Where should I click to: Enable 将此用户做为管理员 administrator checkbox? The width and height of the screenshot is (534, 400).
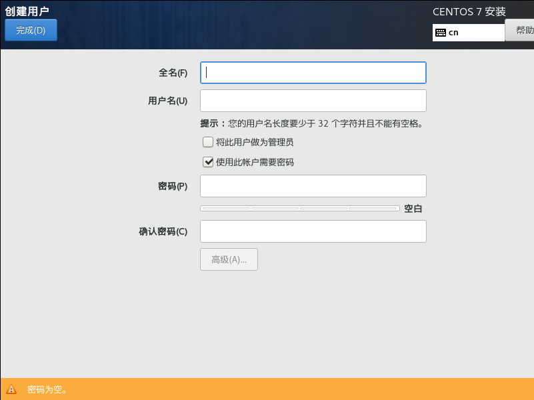[208, 142]
